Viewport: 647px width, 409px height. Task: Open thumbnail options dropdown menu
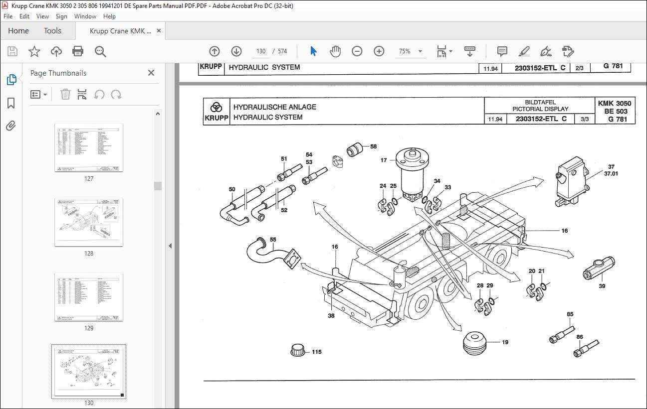click(39, 94)
